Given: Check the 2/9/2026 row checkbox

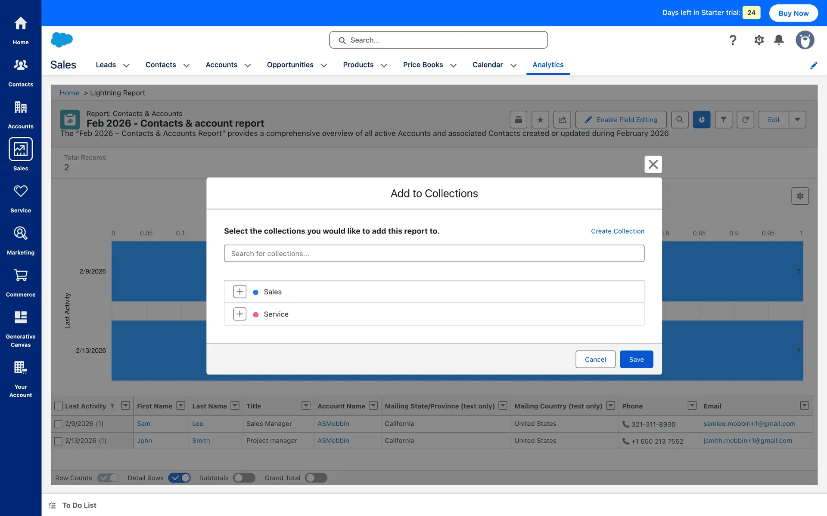Looking at the screenshot, I should pos(59,424).
